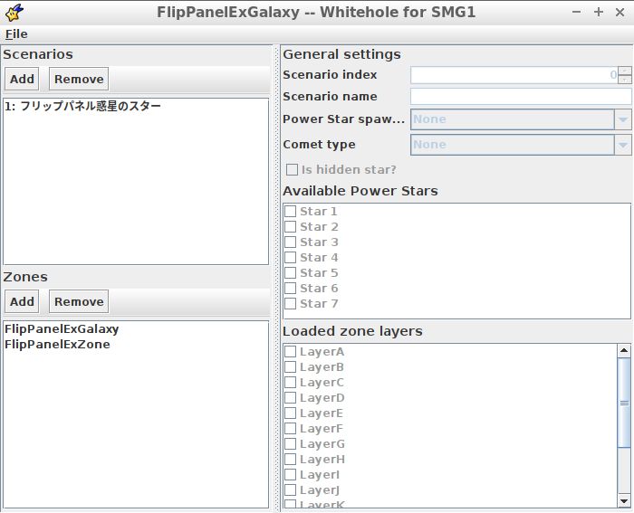Maximize the Whitehole window

point(599,12)
